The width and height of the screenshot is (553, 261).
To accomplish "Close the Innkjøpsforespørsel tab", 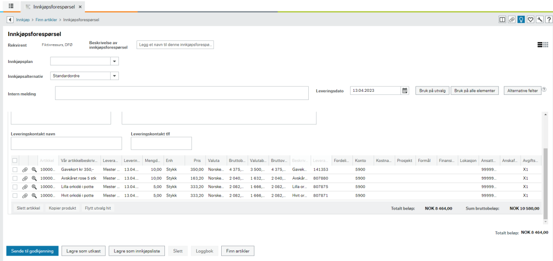I will [x=80, y=7].
